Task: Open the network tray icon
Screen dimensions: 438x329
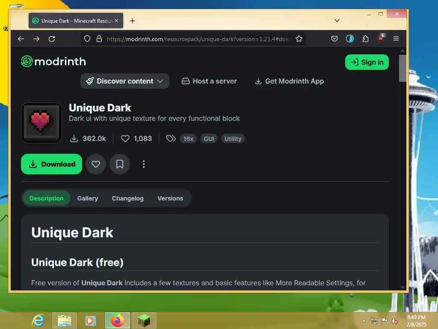Action: pos(374,320)
